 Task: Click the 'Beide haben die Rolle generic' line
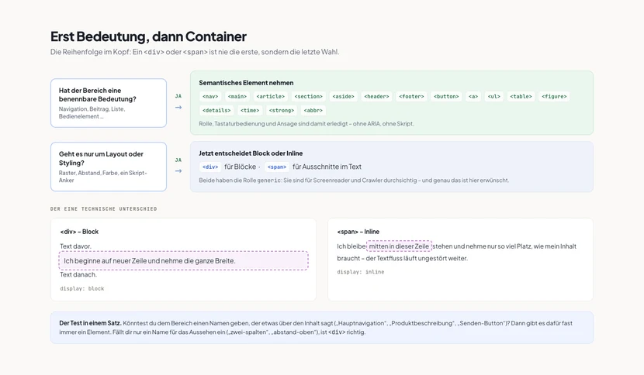pos(354,180)
